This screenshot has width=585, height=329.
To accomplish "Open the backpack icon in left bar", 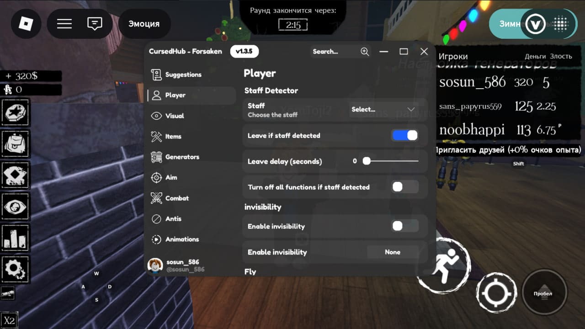I will 16,144.
